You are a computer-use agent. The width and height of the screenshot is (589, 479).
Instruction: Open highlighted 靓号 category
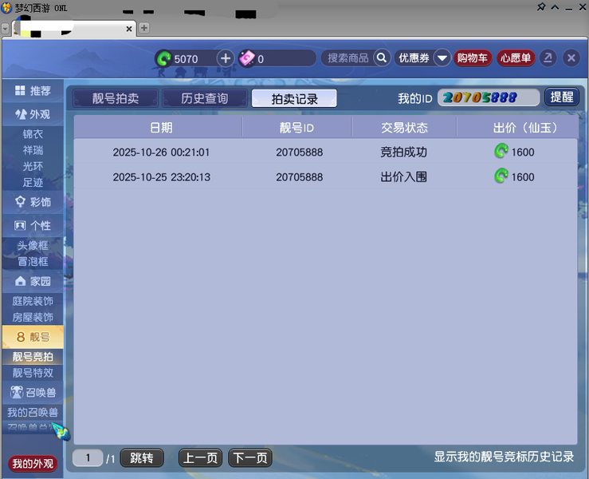point(33,337)
